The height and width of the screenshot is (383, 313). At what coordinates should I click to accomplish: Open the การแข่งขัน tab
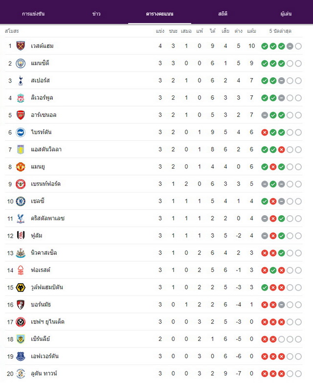pyautogui.click(x=33, y=14)
